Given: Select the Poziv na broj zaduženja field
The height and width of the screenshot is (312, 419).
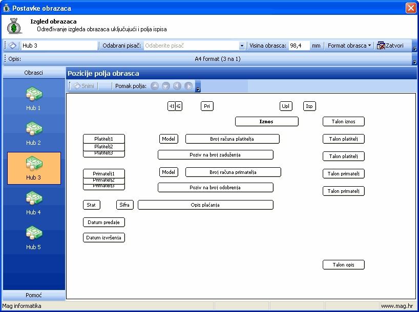Looking at the screenshot, I should tap(216, 155).
